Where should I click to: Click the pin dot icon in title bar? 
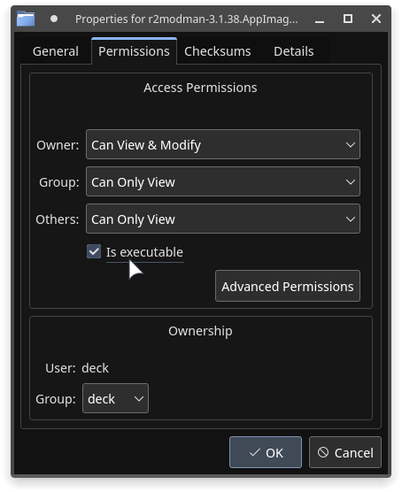pyautogui.click(x=54, y=19)
